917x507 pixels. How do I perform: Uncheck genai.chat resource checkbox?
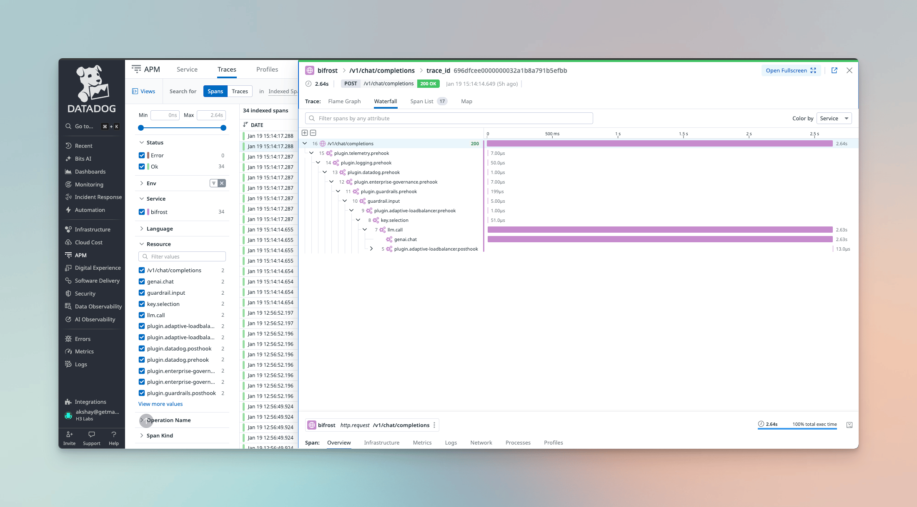142,281
